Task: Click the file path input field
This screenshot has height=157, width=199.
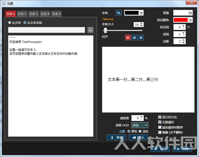Action: (x=47, y=30)
